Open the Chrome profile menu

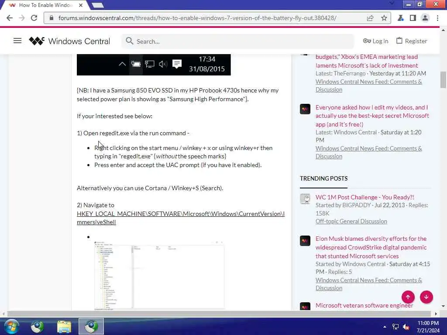[425, 18]
